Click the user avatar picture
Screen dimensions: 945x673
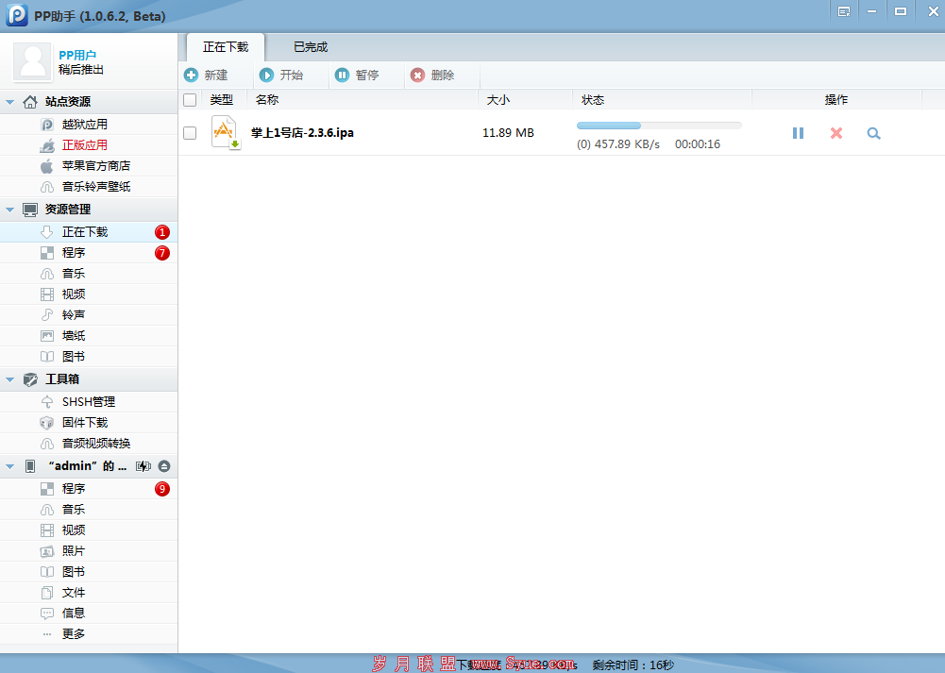coord(32,62)
